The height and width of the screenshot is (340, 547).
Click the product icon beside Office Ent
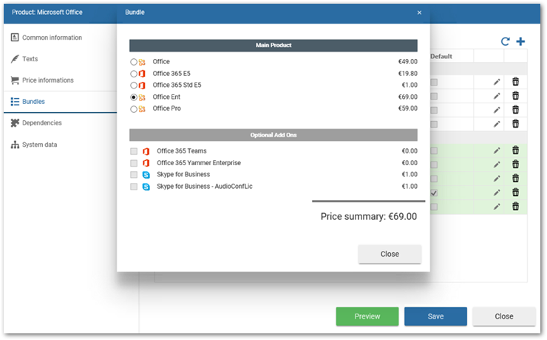[142, 97]
